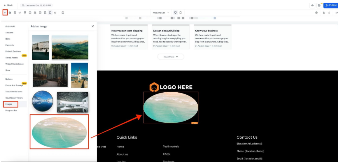Click the Read More button

[171, 57]
